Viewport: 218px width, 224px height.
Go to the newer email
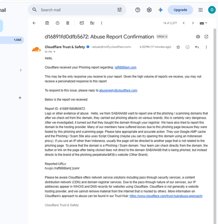click(x=184, y=23)
